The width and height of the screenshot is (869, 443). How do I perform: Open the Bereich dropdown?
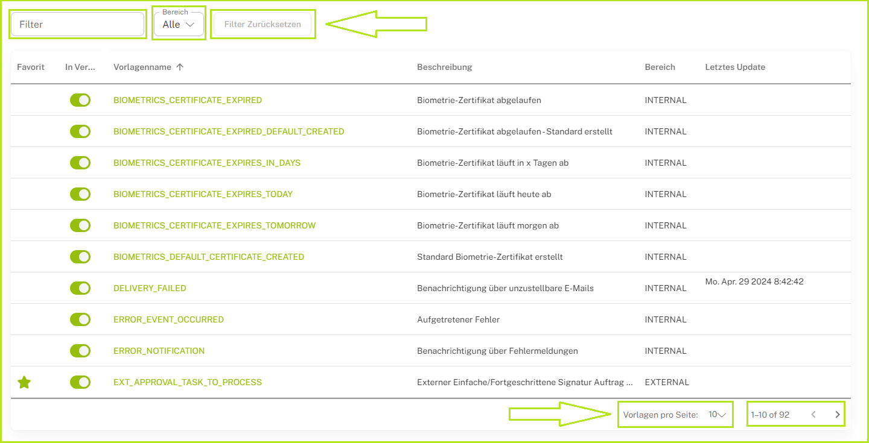click(x=179, y=25)
